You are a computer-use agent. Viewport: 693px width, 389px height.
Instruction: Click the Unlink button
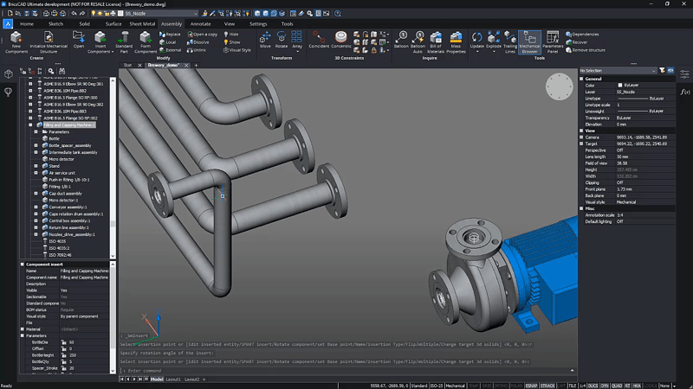[x=197, y=50]
